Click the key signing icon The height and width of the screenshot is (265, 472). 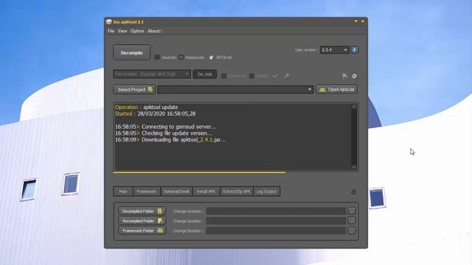point(287,76)
